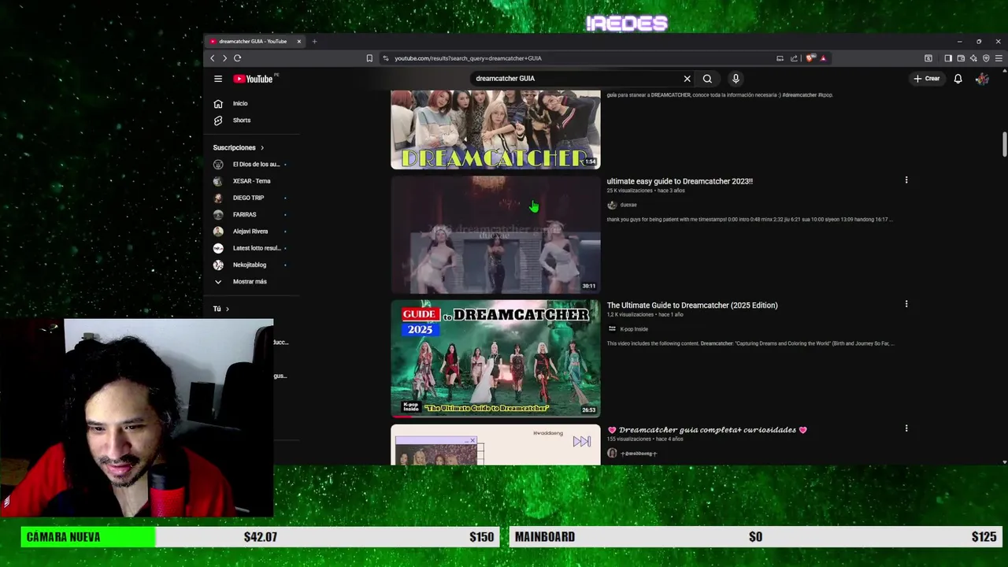The height and width of the screenshot is (567, 1008).
Task: Open FARIRAS subscription
Action: (250, 214)
